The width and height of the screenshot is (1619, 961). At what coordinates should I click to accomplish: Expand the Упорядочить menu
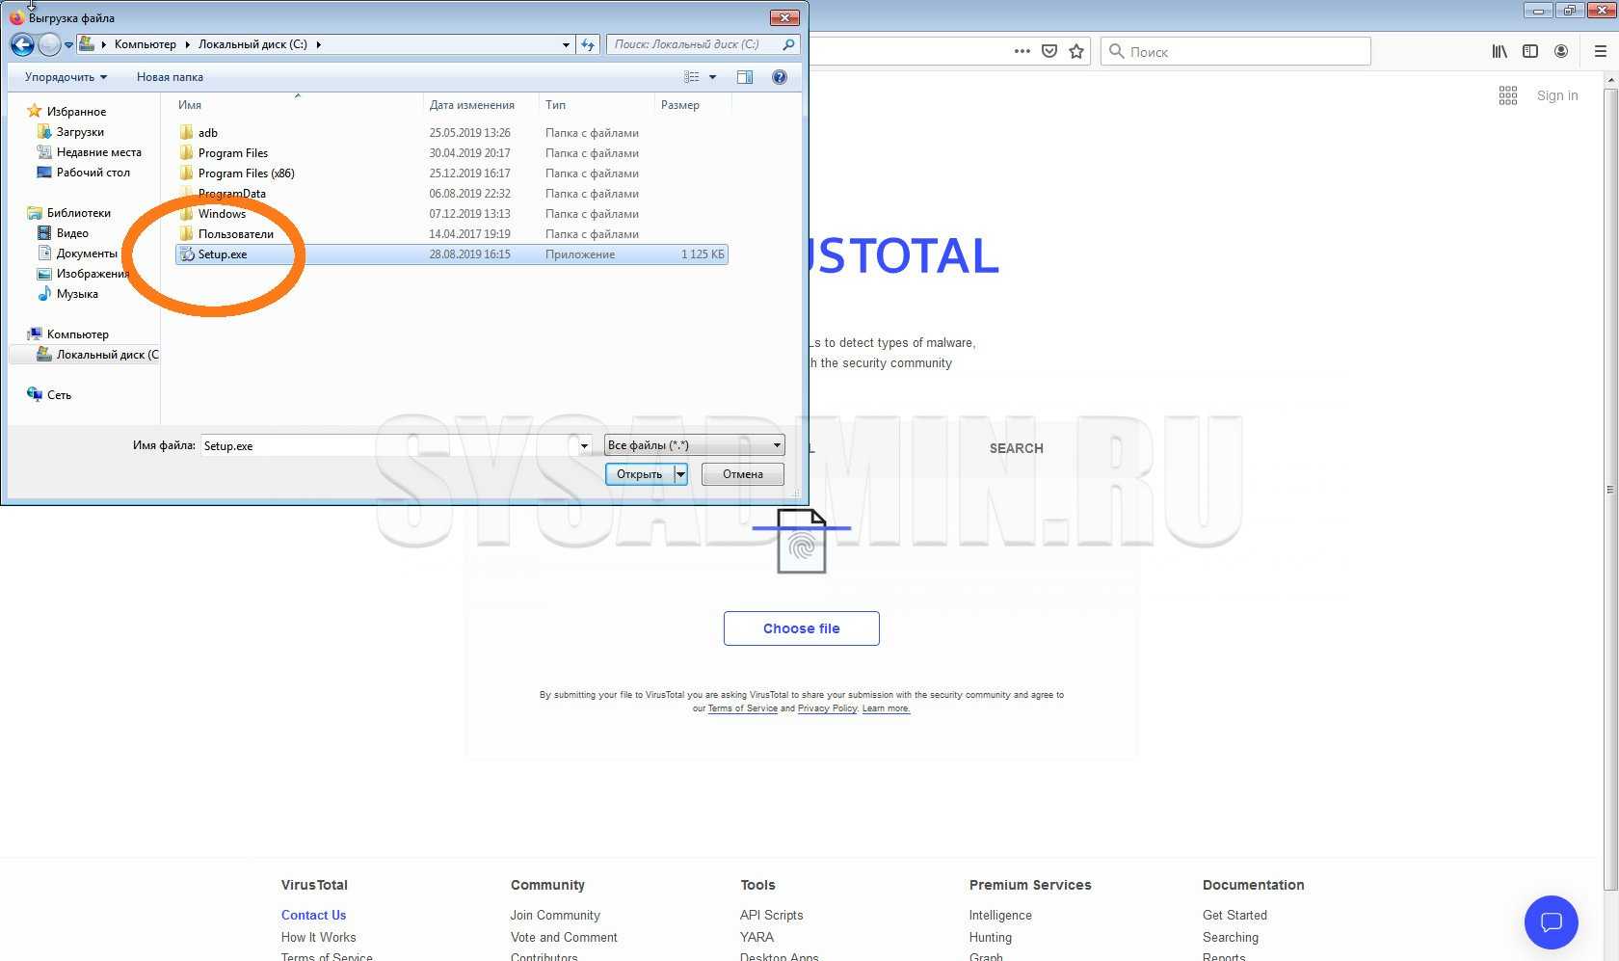click(66, 77)
